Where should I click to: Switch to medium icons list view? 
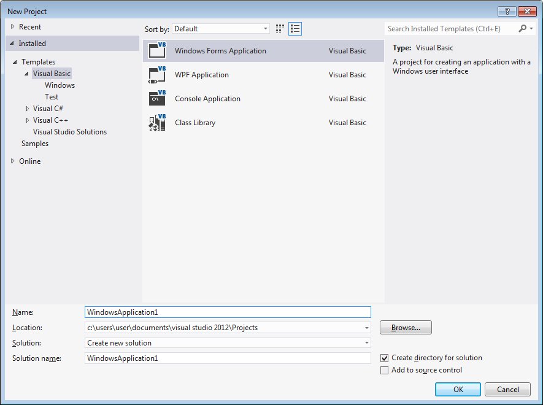[x=295, y=28]
